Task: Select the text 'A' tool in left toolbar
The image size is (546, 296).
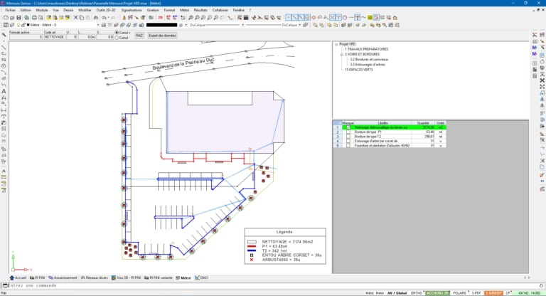Action: pos(4,91)
